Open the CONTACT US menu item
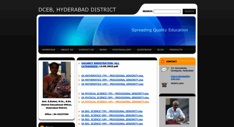Viewport: 234px width, 127px height. pyautogui.click(x=86, y=50)
